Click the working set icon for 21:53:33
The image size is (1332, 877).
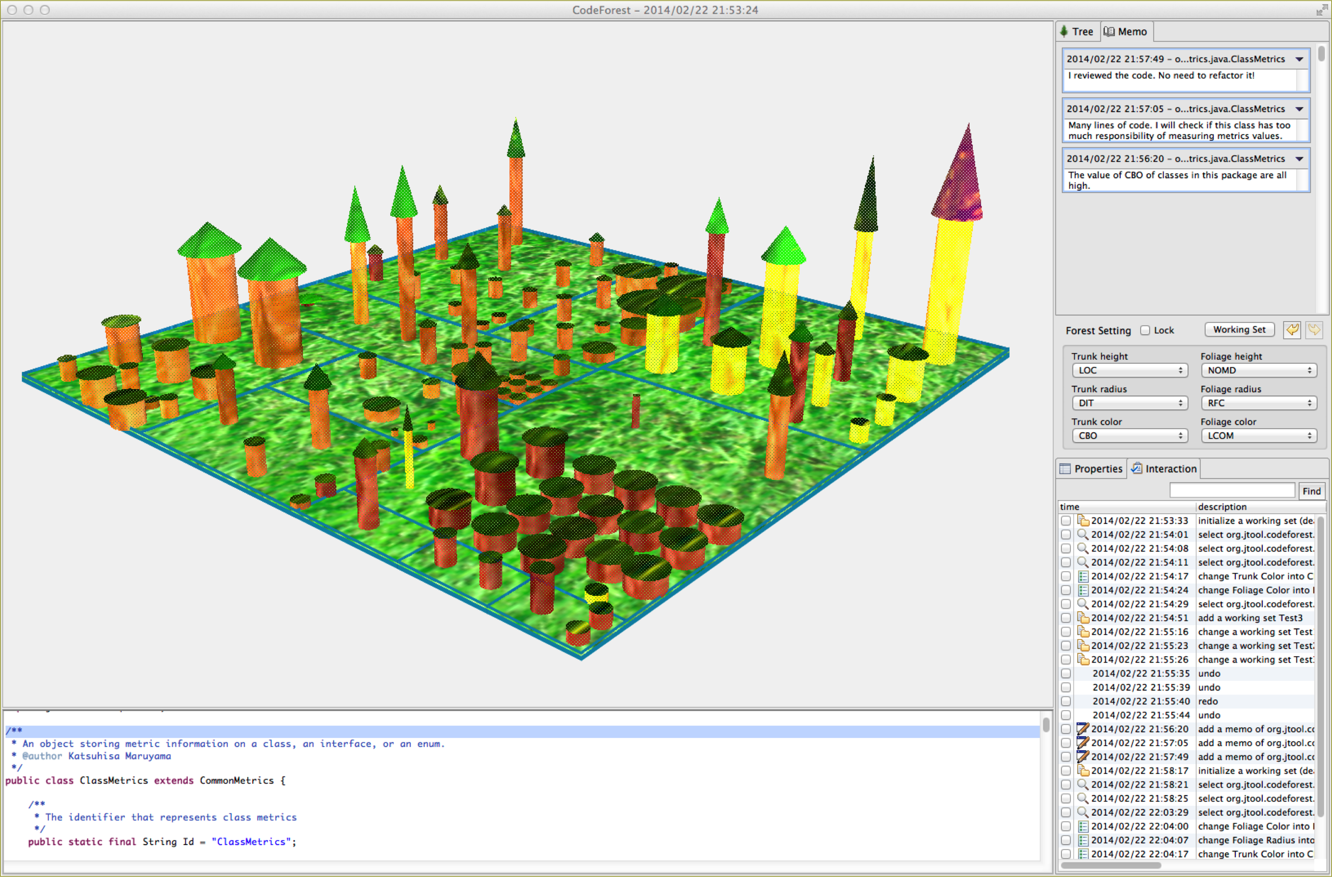coord(1083,520)
